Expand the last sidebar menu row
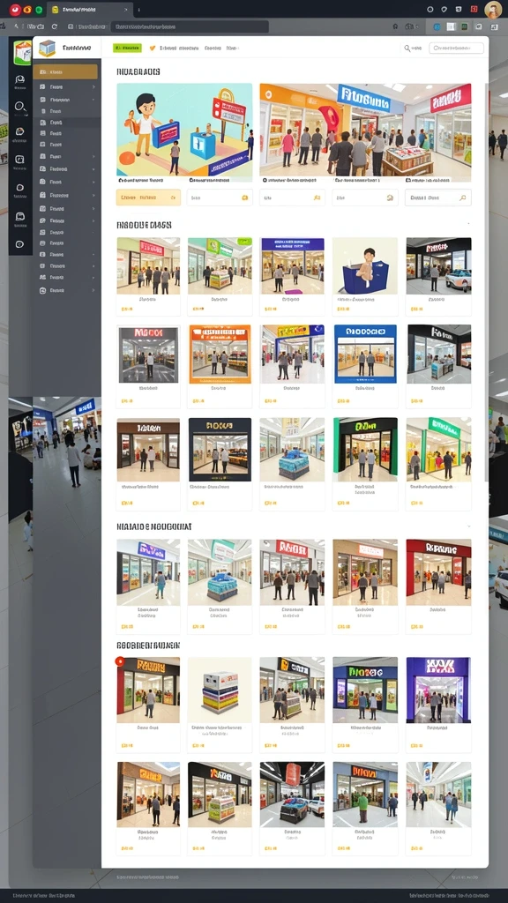508x903 pixels. click(x=67, y=291)
